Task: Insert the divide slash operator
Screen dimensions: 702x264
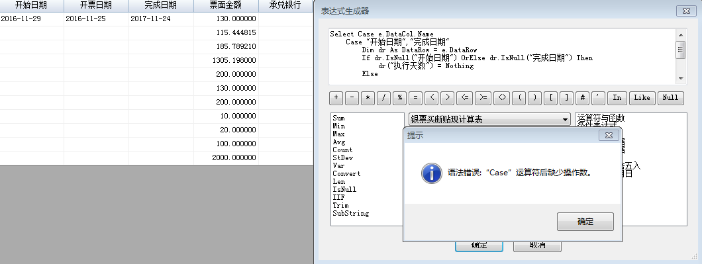Action: pyautogui.click(x=383, y=97)
